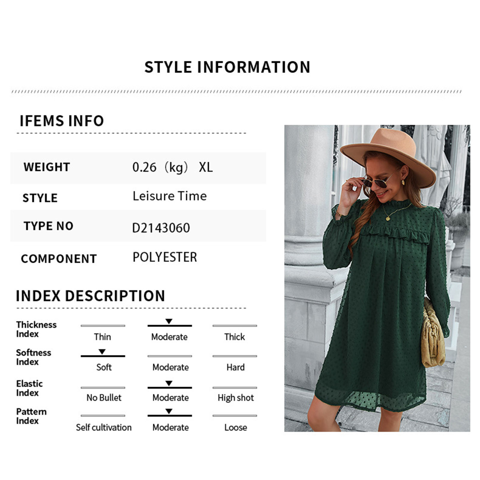480x480 pixels.
Task: Select the Hard softness bar
Action: coord(235,356)
